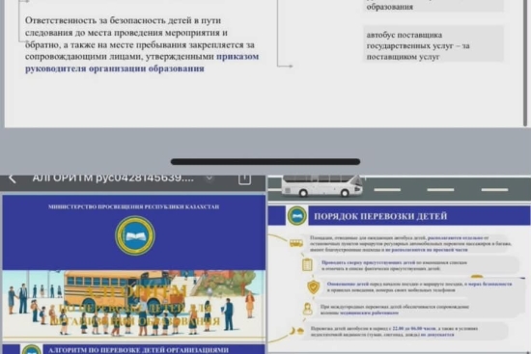Image resolution: width=531 pixels, height=354 pixels.
Task: Click the yellow bus icon in the list
Action: click(296, 243)
